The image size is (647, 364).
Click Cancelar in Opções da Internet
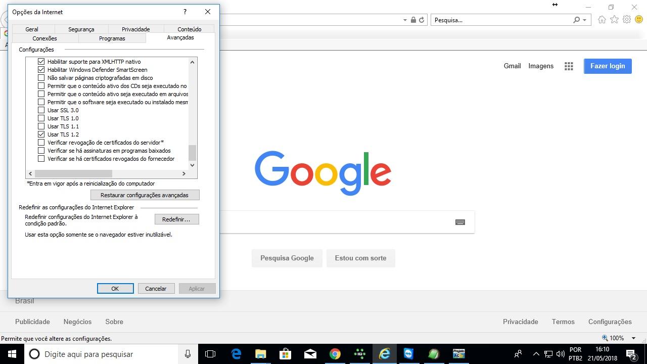(x=156, y=289)
